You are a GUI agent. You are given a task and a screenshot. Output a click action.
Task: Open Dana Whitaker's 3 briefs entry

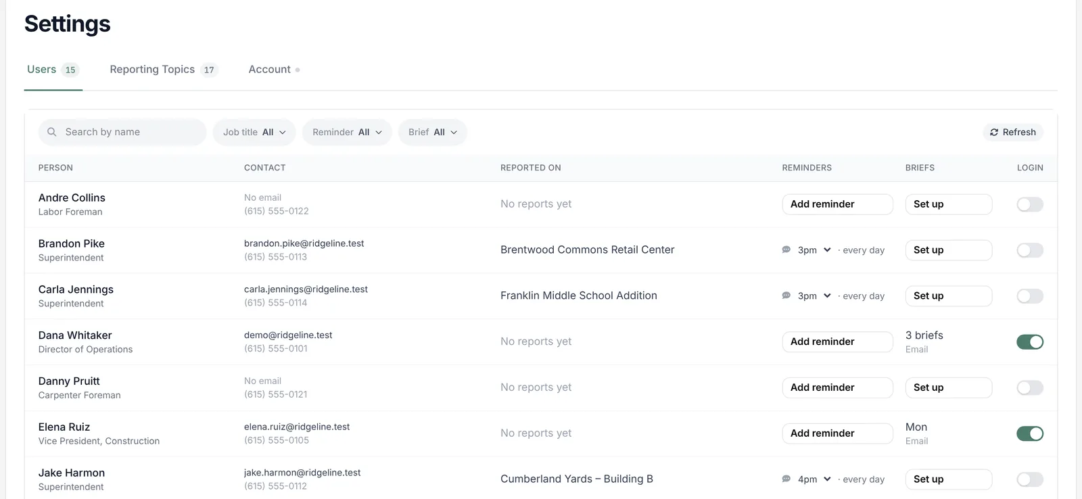924,341
